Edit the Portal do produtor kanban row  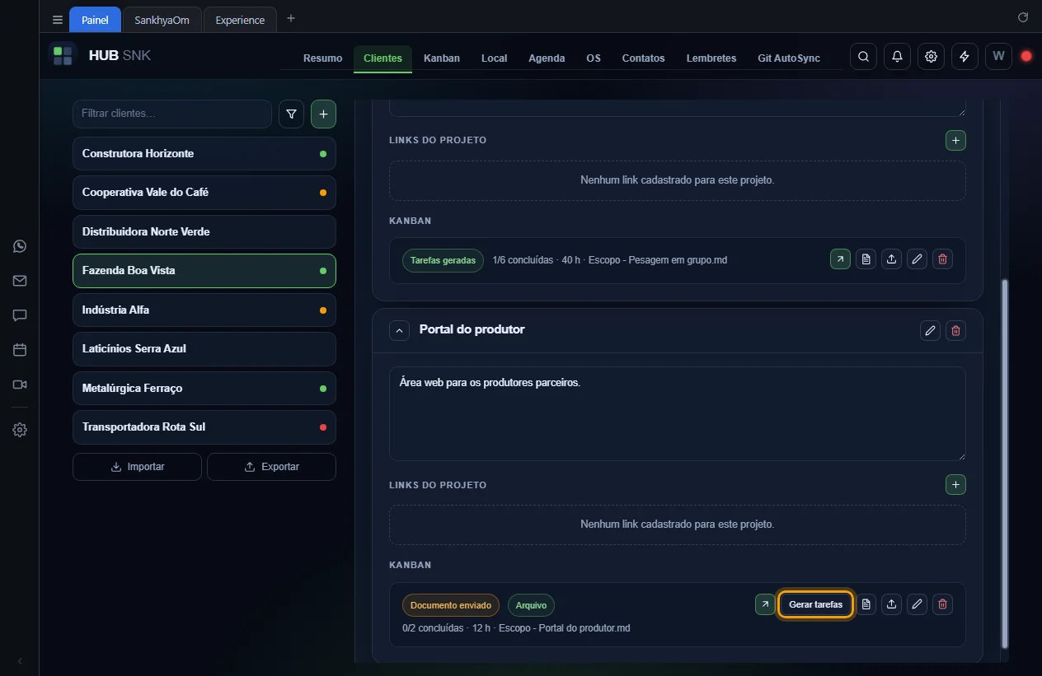[x=917, y=604]
